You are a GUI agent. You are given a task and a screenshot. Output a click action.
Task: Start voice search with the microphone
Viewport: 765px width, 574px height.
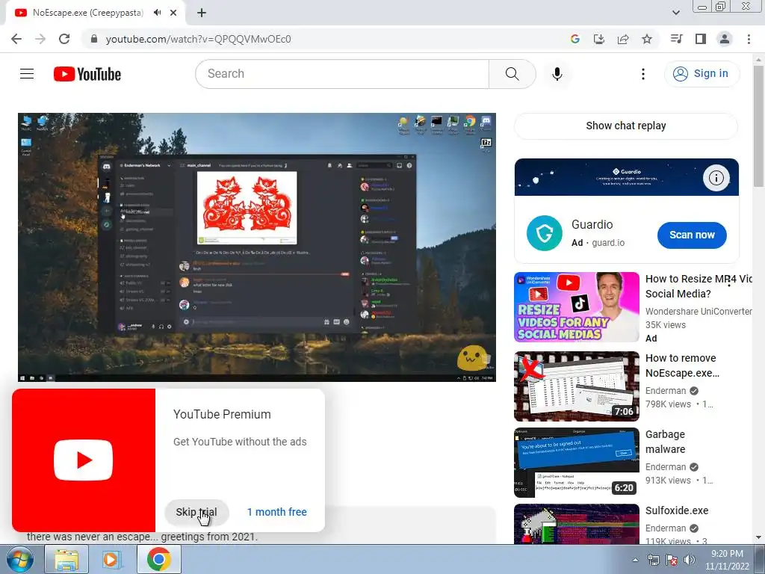coord(557,74)
